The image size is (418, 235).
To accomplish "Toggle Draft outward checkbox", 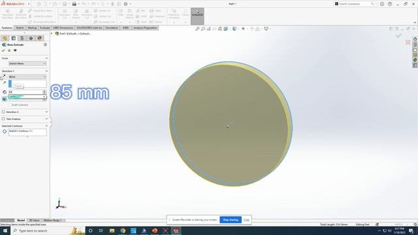I will (x=10, y=105).
